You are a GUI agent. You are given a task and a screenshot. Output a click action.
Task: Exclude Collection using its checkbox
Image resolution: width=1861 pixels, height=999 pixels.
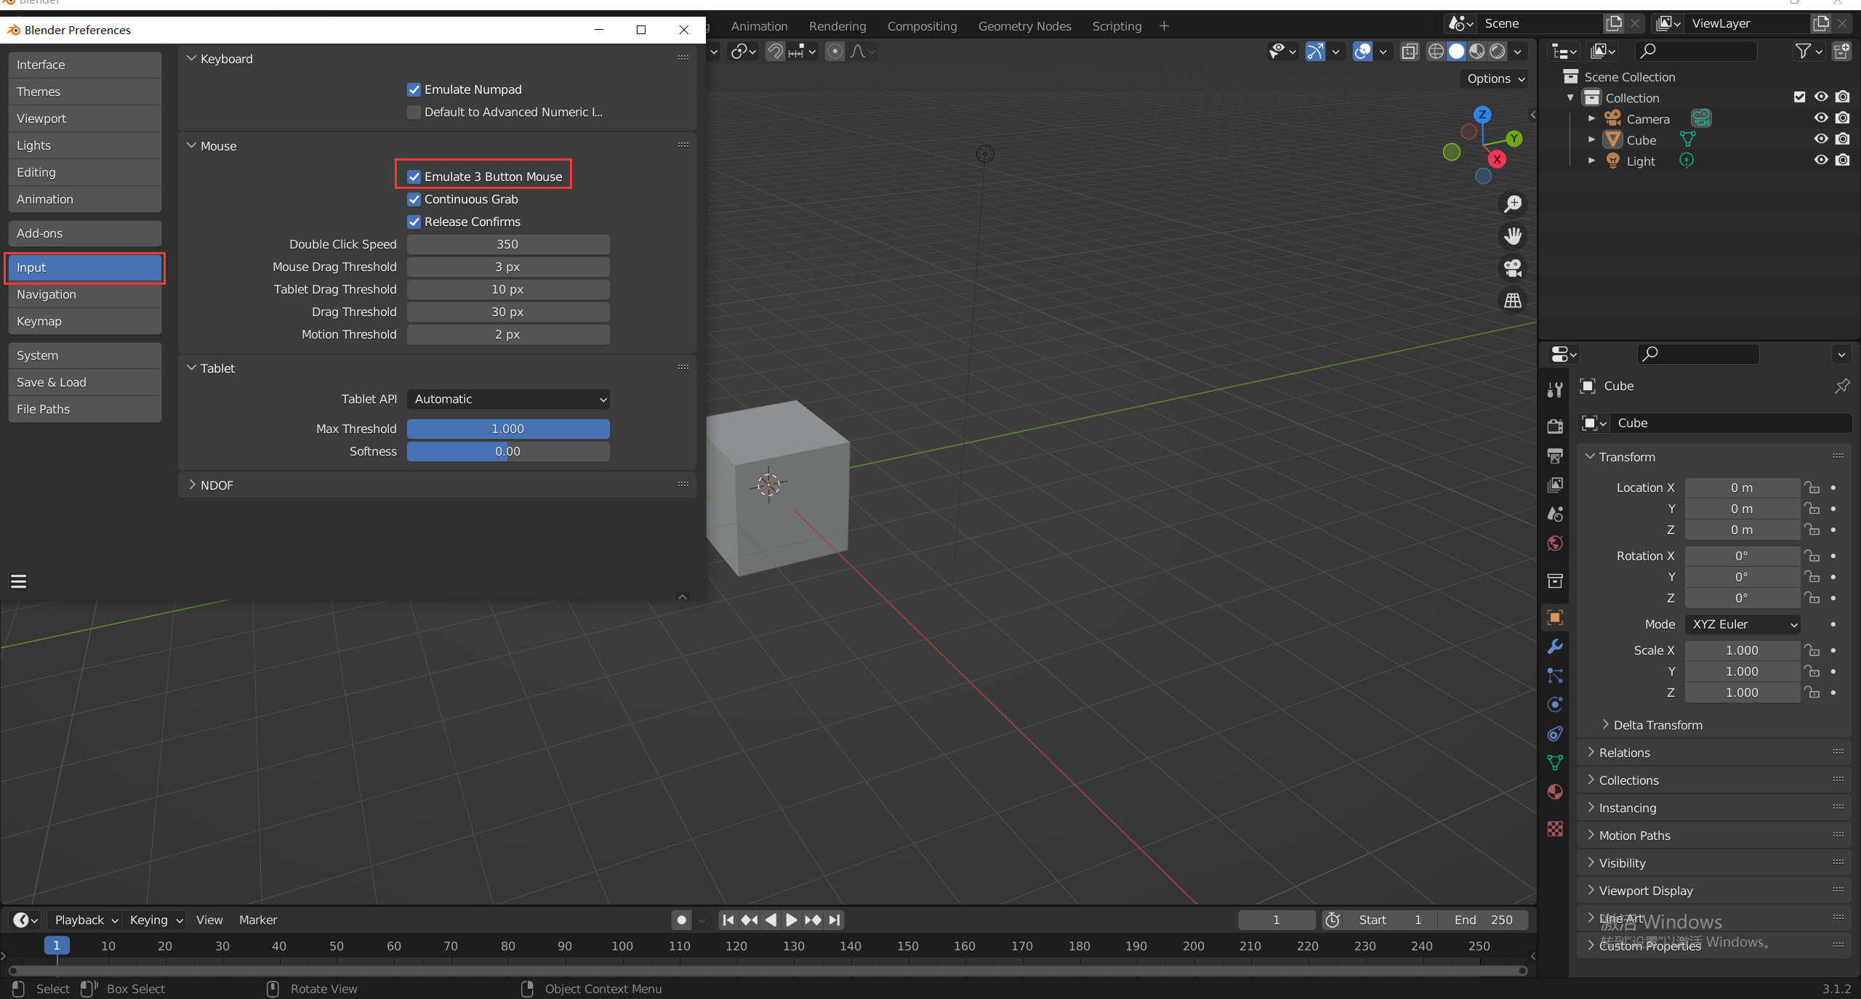coord(1800,97)
